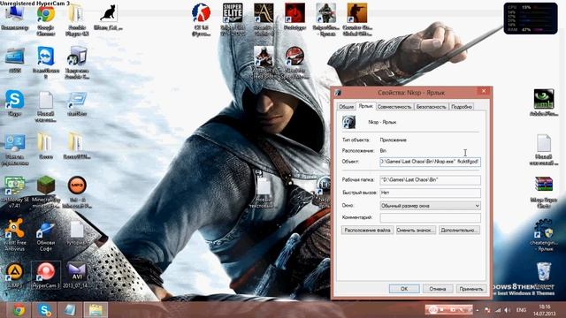Switch to the Совместимость tab
Image resolution: width=566 pixels, height=318 pixels.
click(394, 107)
